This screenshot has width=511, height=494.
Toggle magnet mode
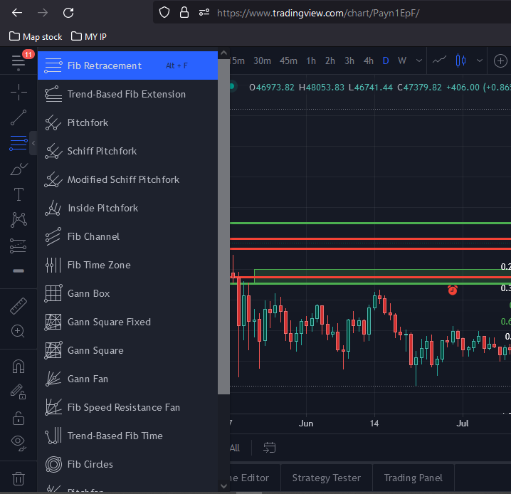click(x=19, y=367)
